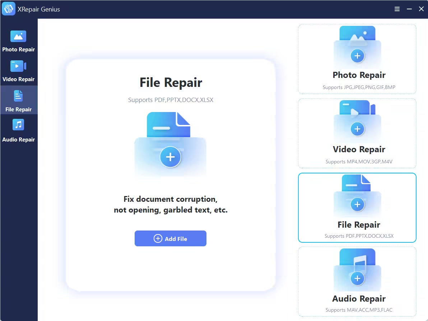This screenshot has width=428, height=321.
Task: Select the highlighted File Repair card at right
Action: [x=357, y=208]
